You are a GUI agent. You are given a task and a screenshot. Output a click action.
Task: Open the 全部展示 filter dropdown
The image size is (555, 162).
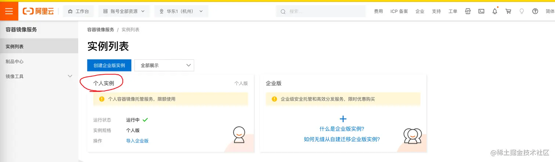[164, 65]
